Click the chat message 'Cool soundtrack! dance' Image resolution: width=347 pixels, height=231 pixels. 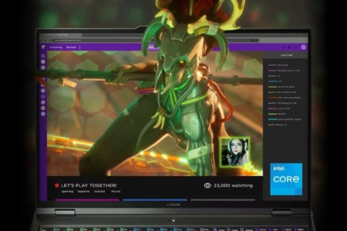click(285, 119)
